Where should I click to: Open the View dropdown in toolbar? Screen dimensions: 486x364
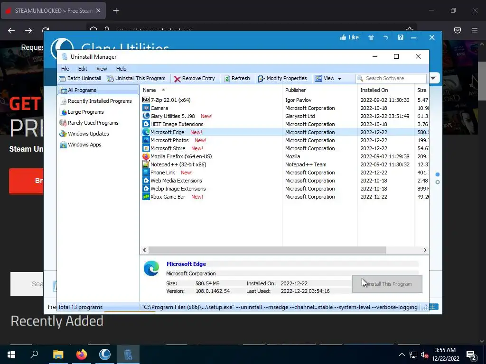[328, 78]
